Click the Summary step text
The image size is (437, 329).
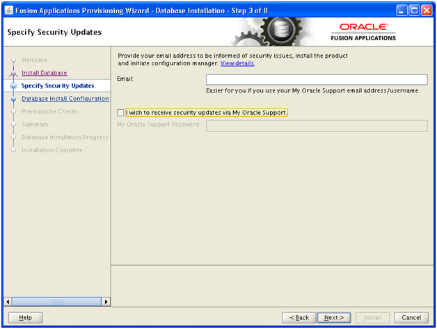35,125
